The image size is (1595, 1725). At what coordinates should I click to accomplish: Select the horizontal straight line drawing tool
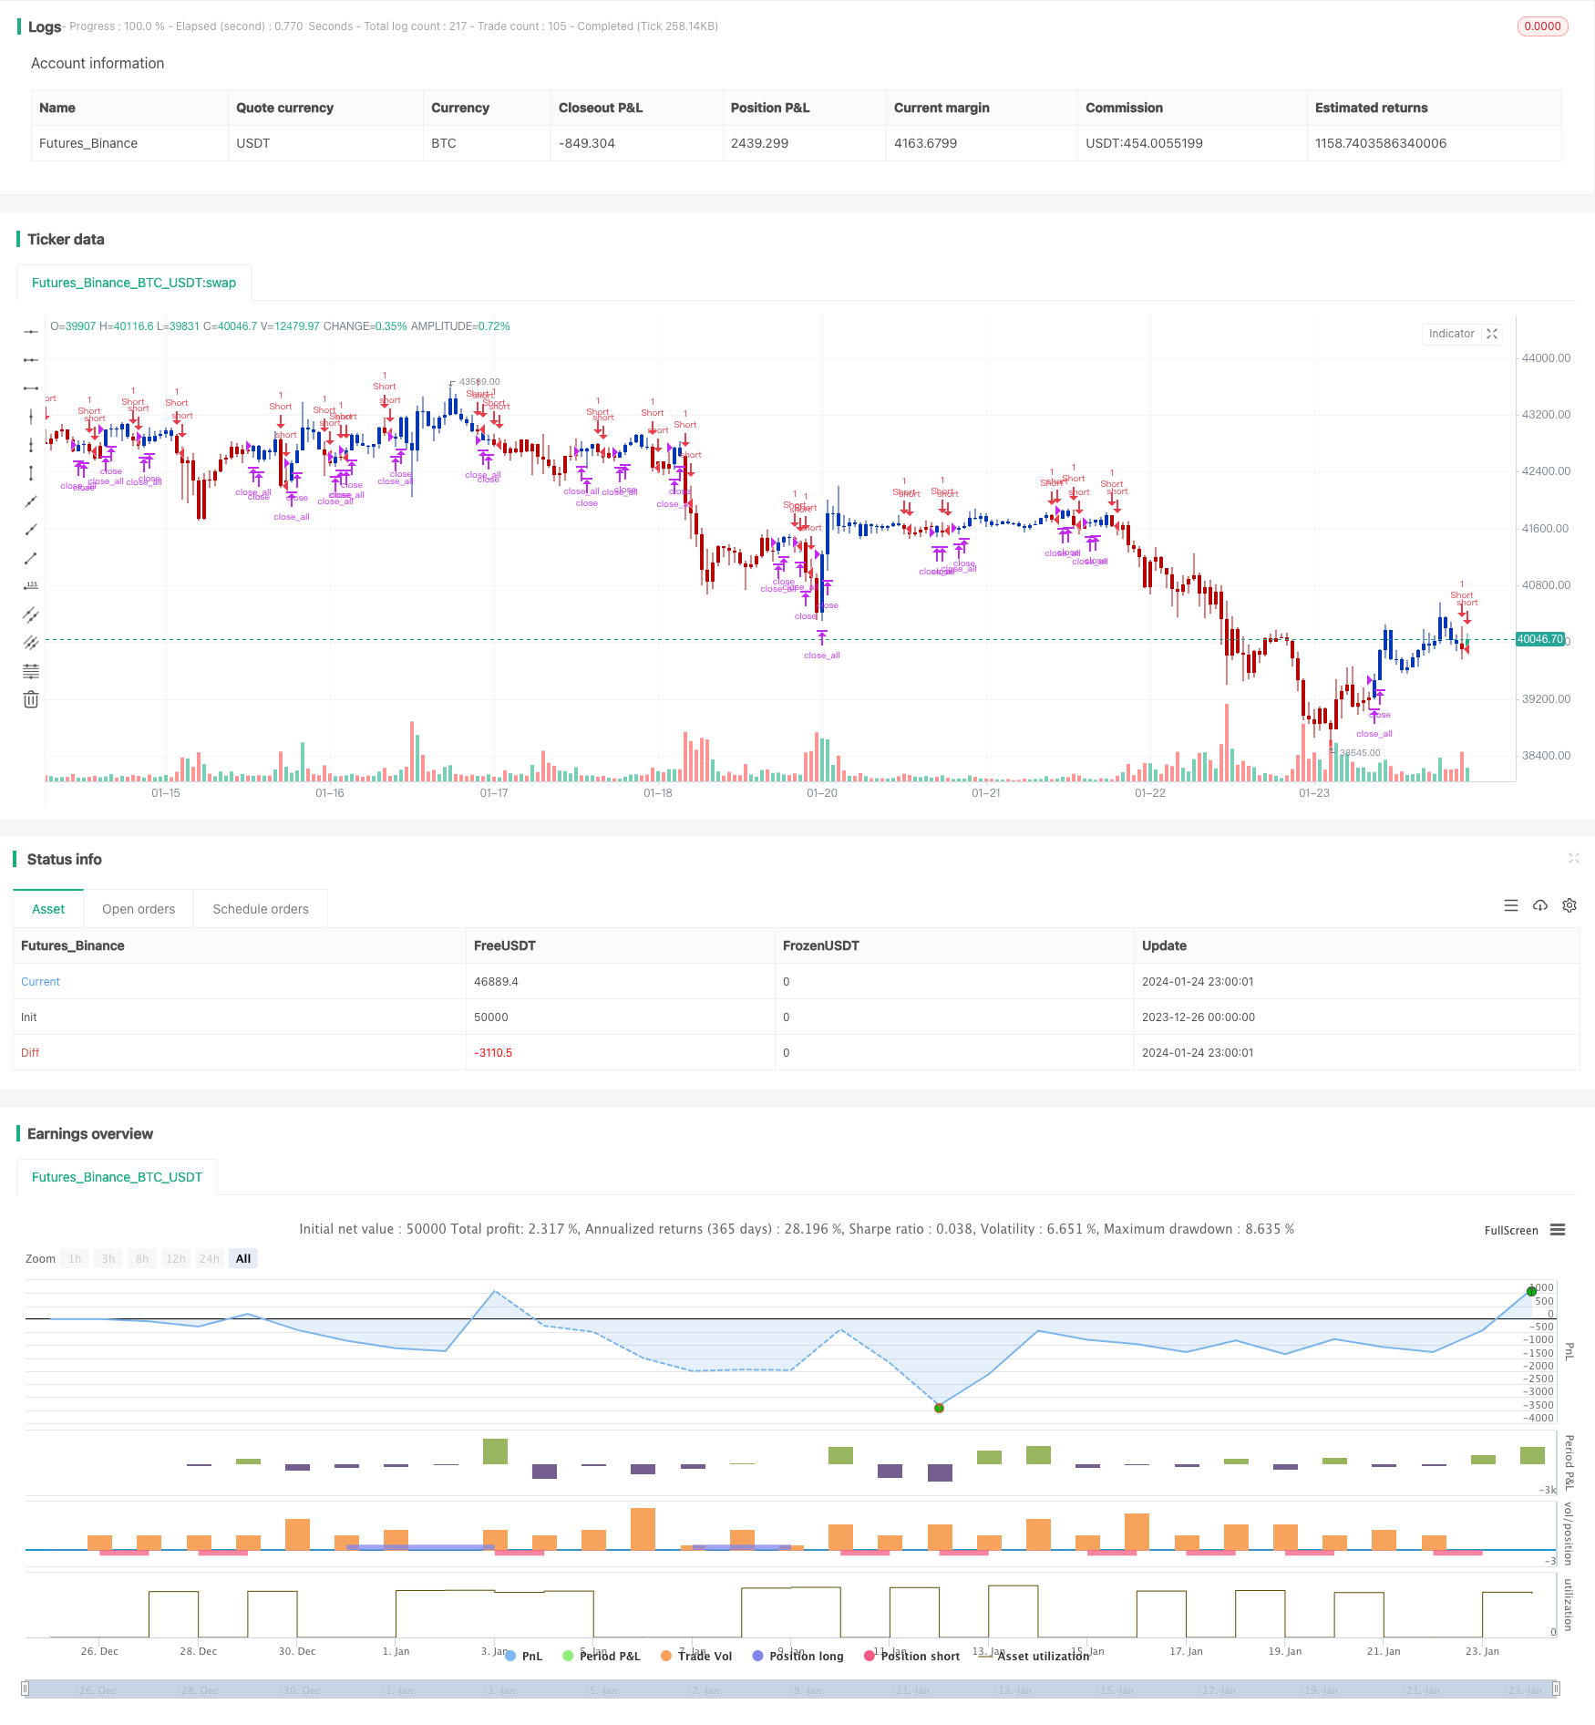click(x=31, y=332)
